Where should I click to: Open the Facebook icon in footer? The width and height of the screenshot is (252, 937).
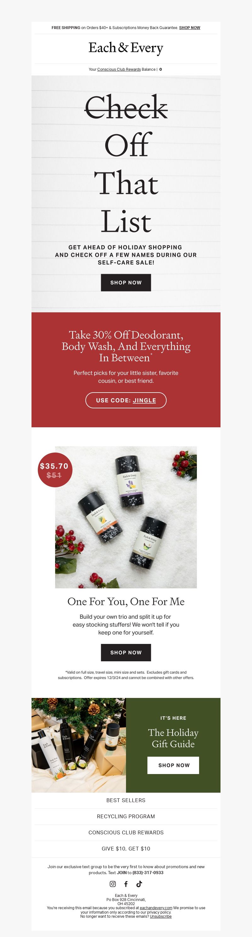(x=126, y=884)
